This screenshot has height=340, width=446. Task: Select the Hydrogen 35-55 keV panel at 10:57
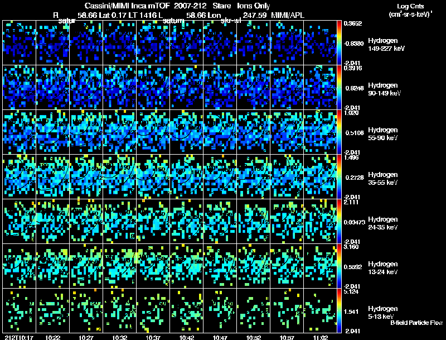(287, 177)
